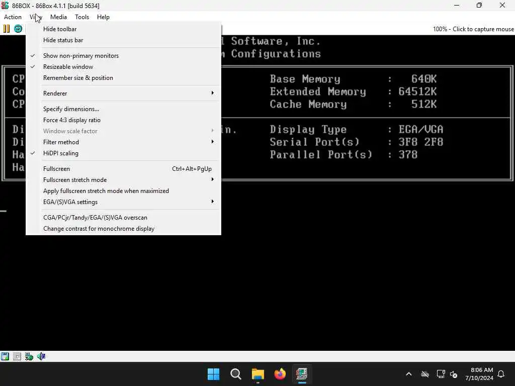Click the pause emulation icon in toolbar
This screenshot has height=386, width=515.
(6, 29)
